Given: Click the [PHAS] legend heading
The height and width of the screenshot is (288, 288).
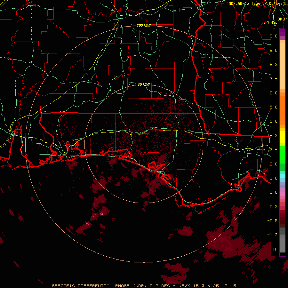Looking at the screenshot, I should coord(270,22).
